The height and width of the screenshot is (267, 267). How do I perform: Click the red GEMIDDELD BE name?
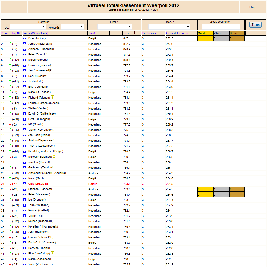pyautogui.click(x=38, y=184)
